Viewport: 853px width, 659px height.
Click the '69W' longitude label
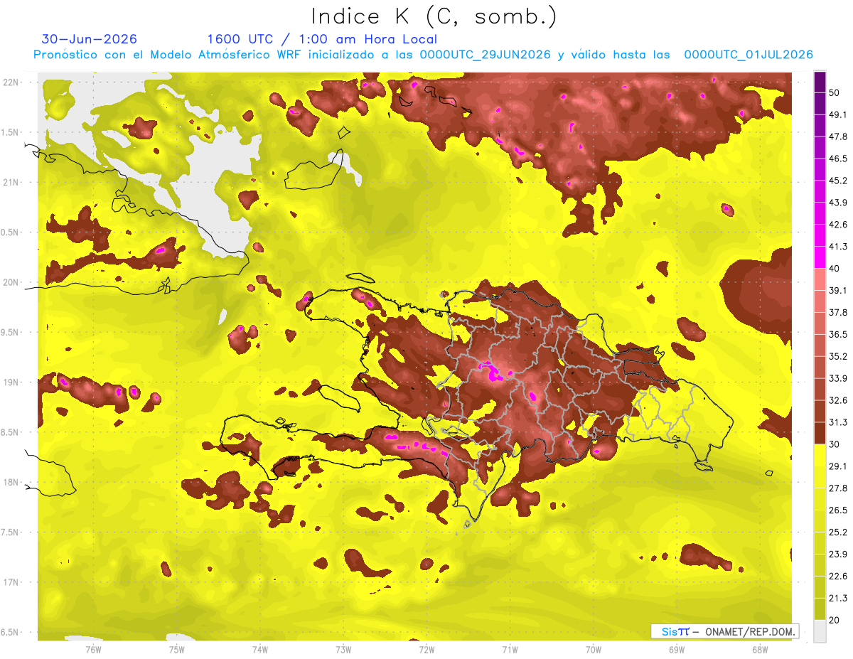[676, 649]
